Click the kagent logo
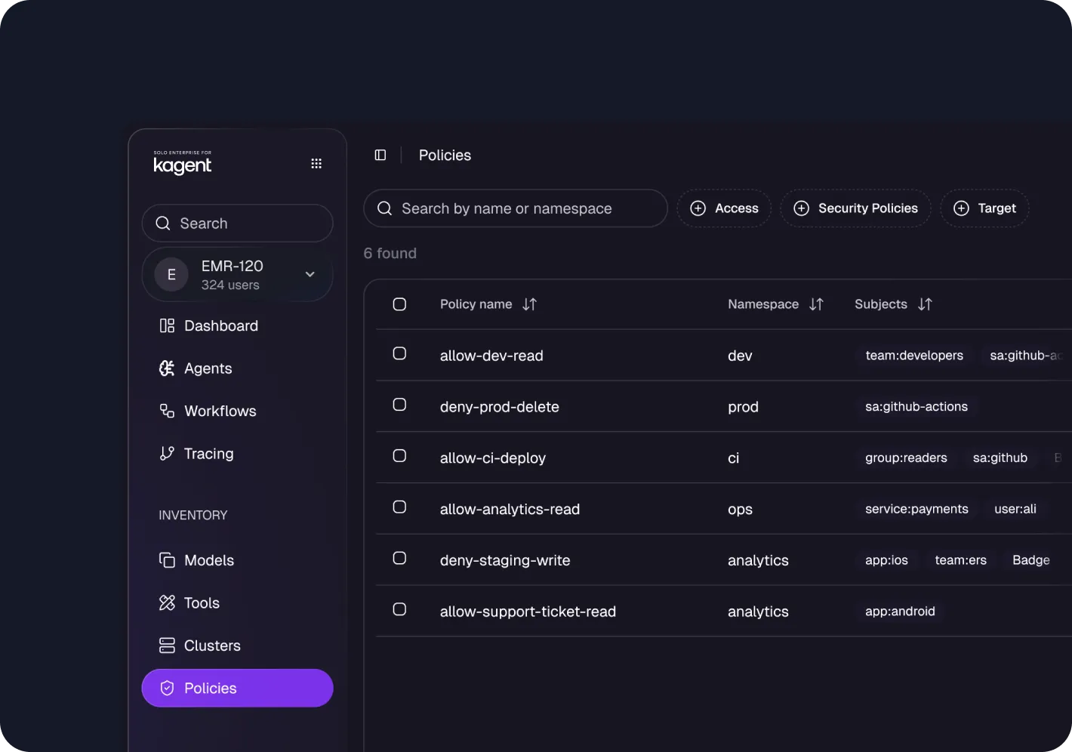The height and width of the screenshot is (752, 1072). (183, 162)
